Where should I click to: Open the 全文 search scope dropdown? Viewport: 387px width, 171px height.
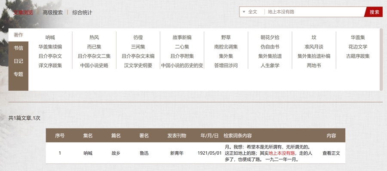250,12
